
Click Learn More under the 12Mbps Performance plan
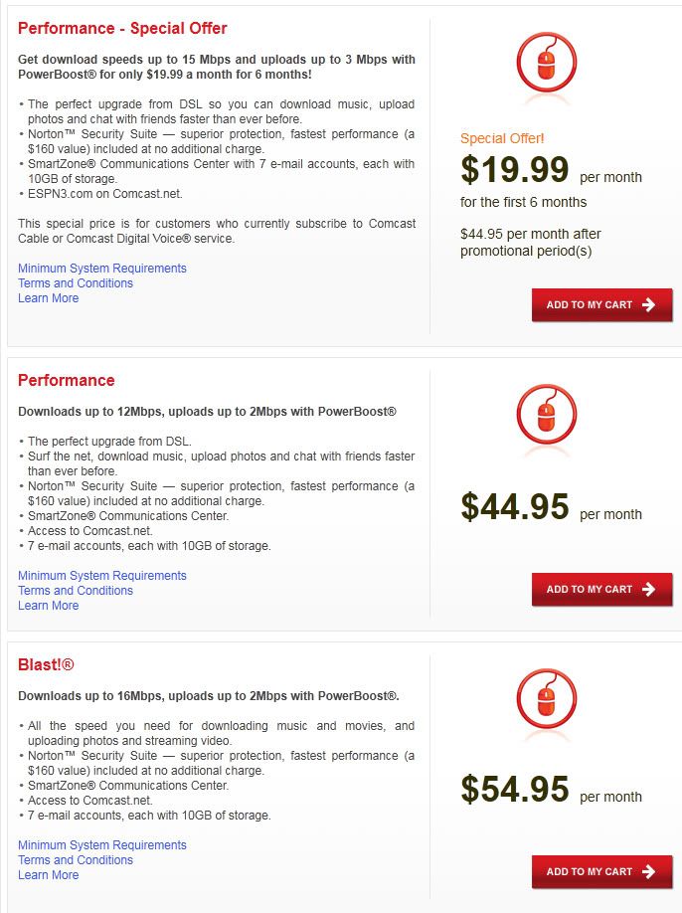[48, 606]
